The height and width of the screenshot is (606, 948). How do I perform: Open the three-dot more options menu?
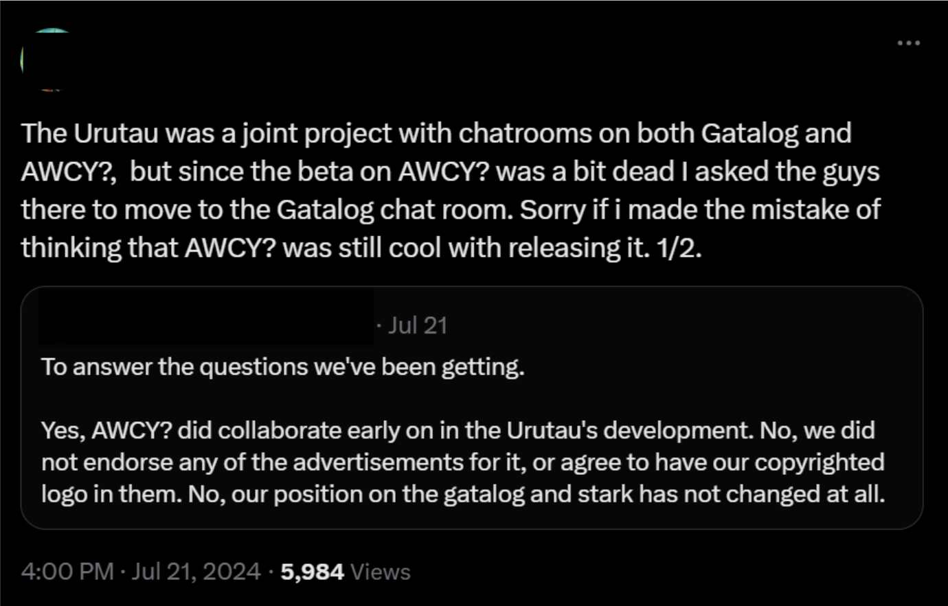click(908, 43)
